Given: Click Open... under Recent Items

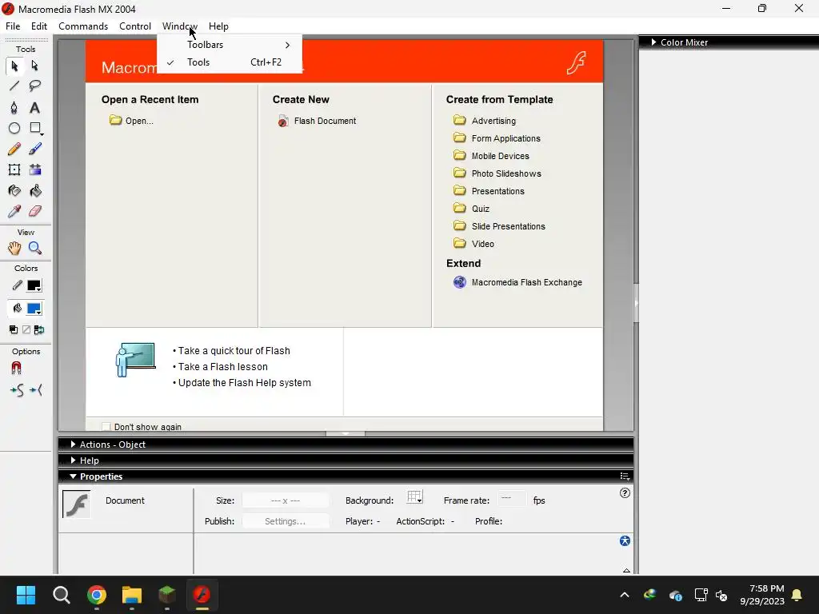Looking at the screenshot, I should [132, 121].
